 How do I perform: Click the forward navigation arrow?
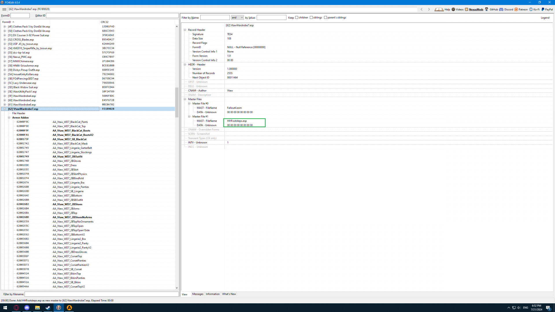pyautogui.click(x=429, y=9)
